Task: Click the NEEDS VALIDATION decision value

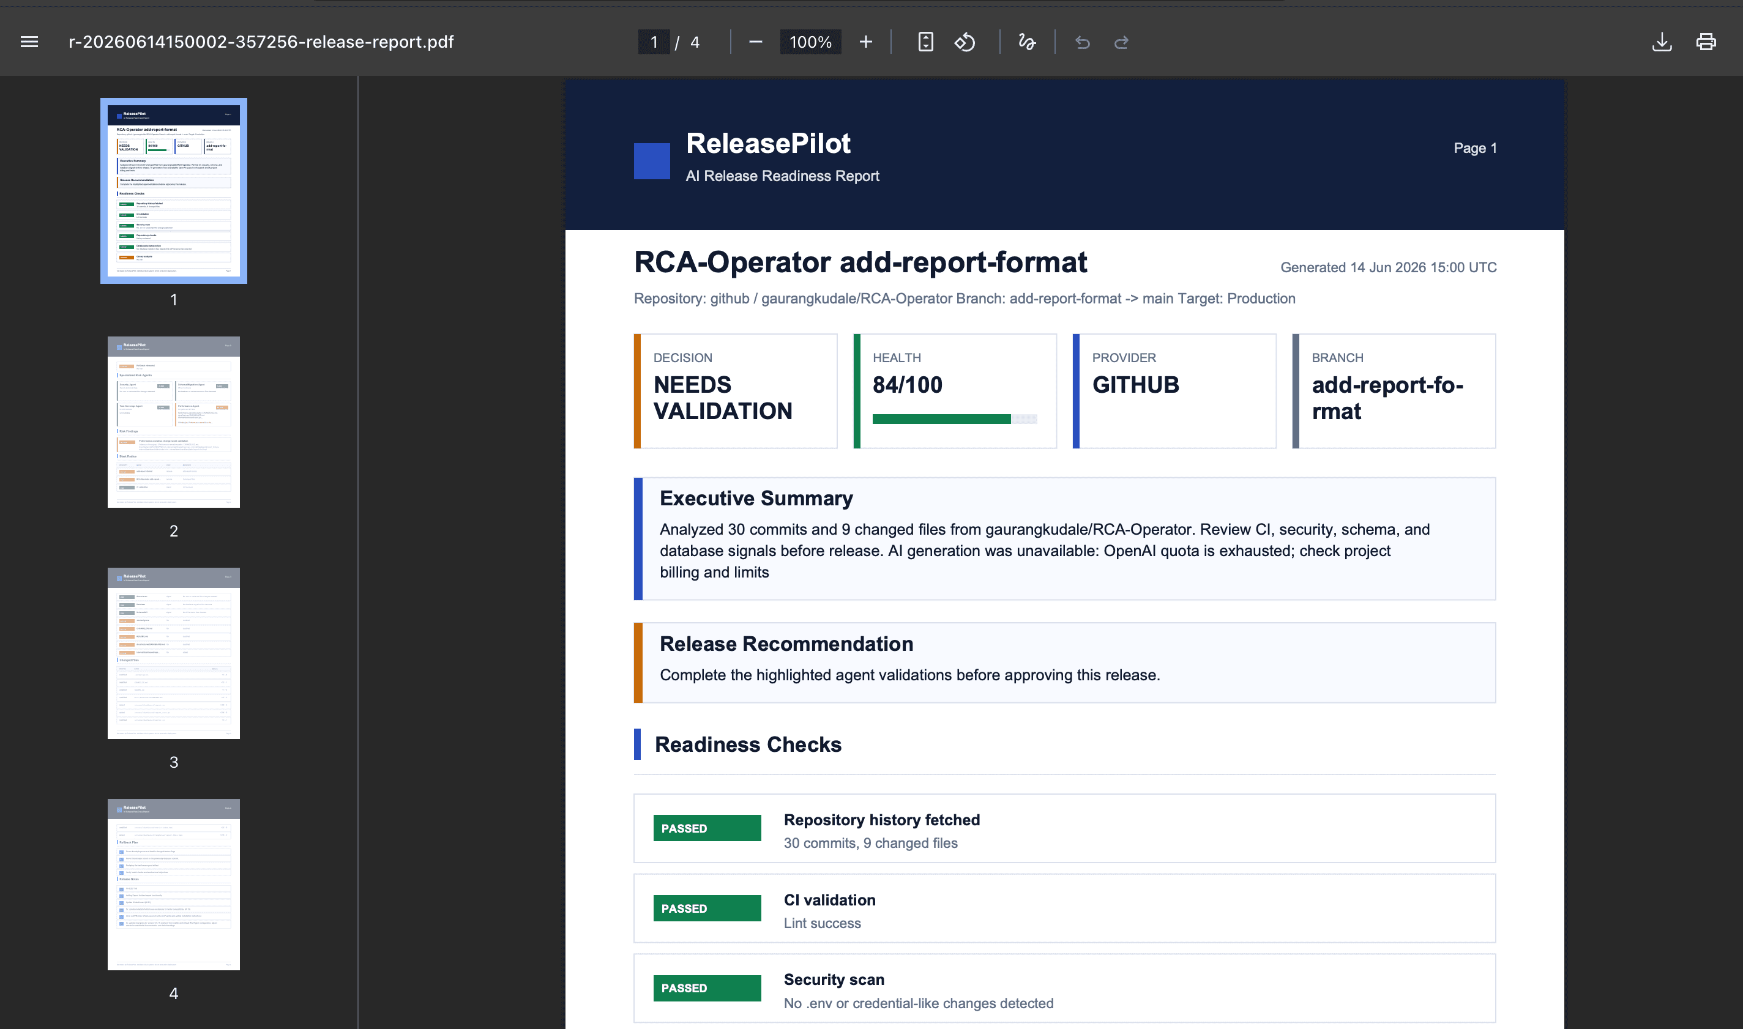Action: [x=722, y=398]
